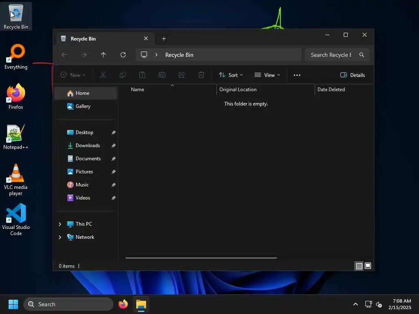419x314 pixels.
Task: Select Visual Studio Code desktop icon
Action: pyautogui.click(x=16, y=220)
